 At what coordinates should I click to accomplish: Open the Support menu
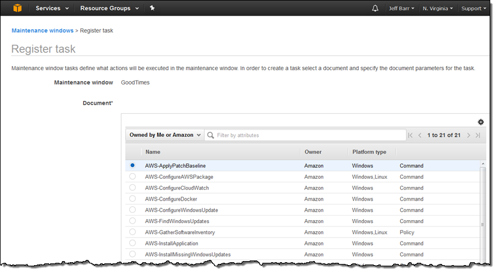tap(474, 9)
